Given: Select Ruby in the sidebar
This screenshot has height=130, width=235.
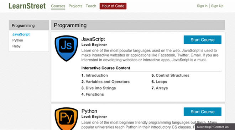Looking at the screenshot, I should pyautogui.click(x=16, y=46).
